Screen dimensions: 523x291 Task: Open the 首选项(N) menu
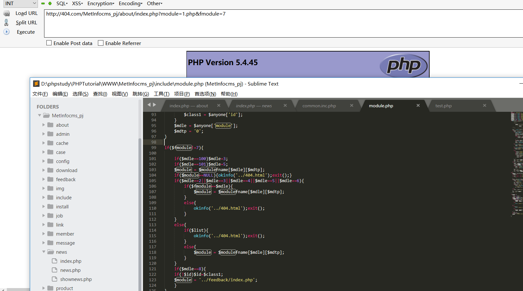pos(205,94)
